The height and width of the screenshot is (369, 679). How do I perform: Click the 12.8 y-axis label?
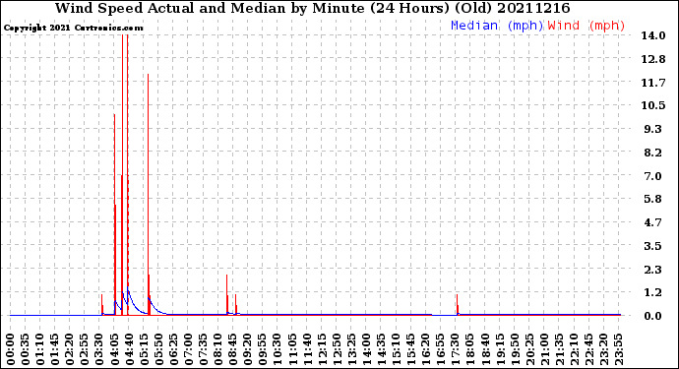(x=653, y=59)
